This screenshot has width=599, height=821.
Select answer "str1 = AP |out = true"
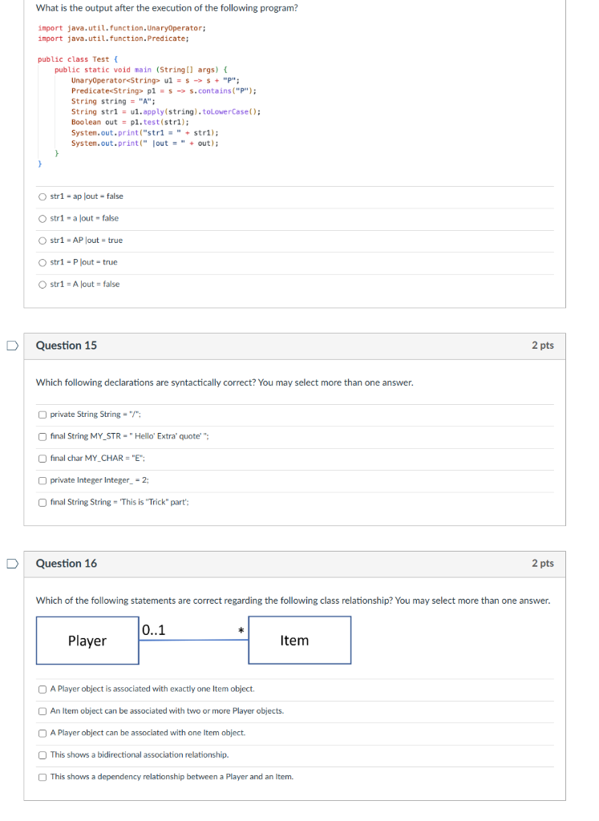(41, 240)
